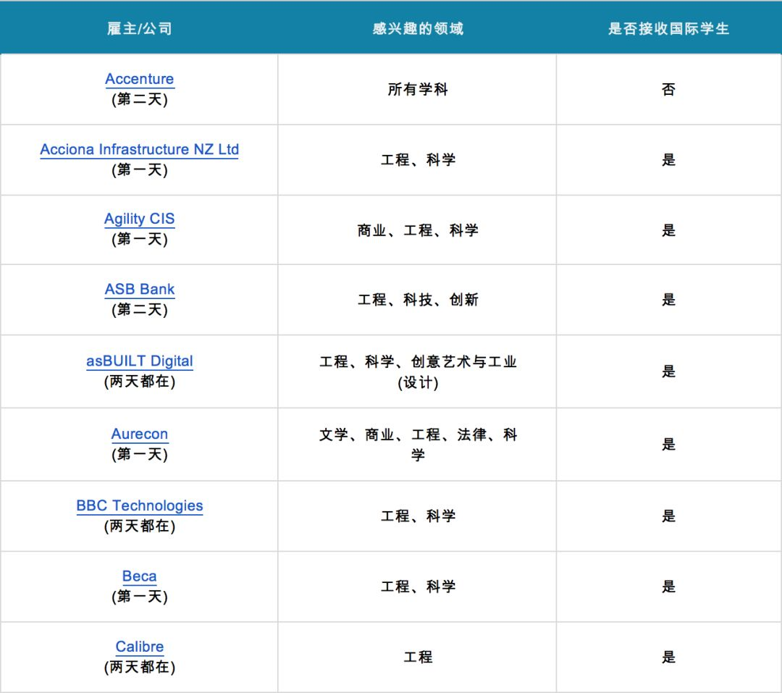The image size is (782, 693).
Task: Click the 是否接收国际学生 column header
Action: (x=668, y=29)
